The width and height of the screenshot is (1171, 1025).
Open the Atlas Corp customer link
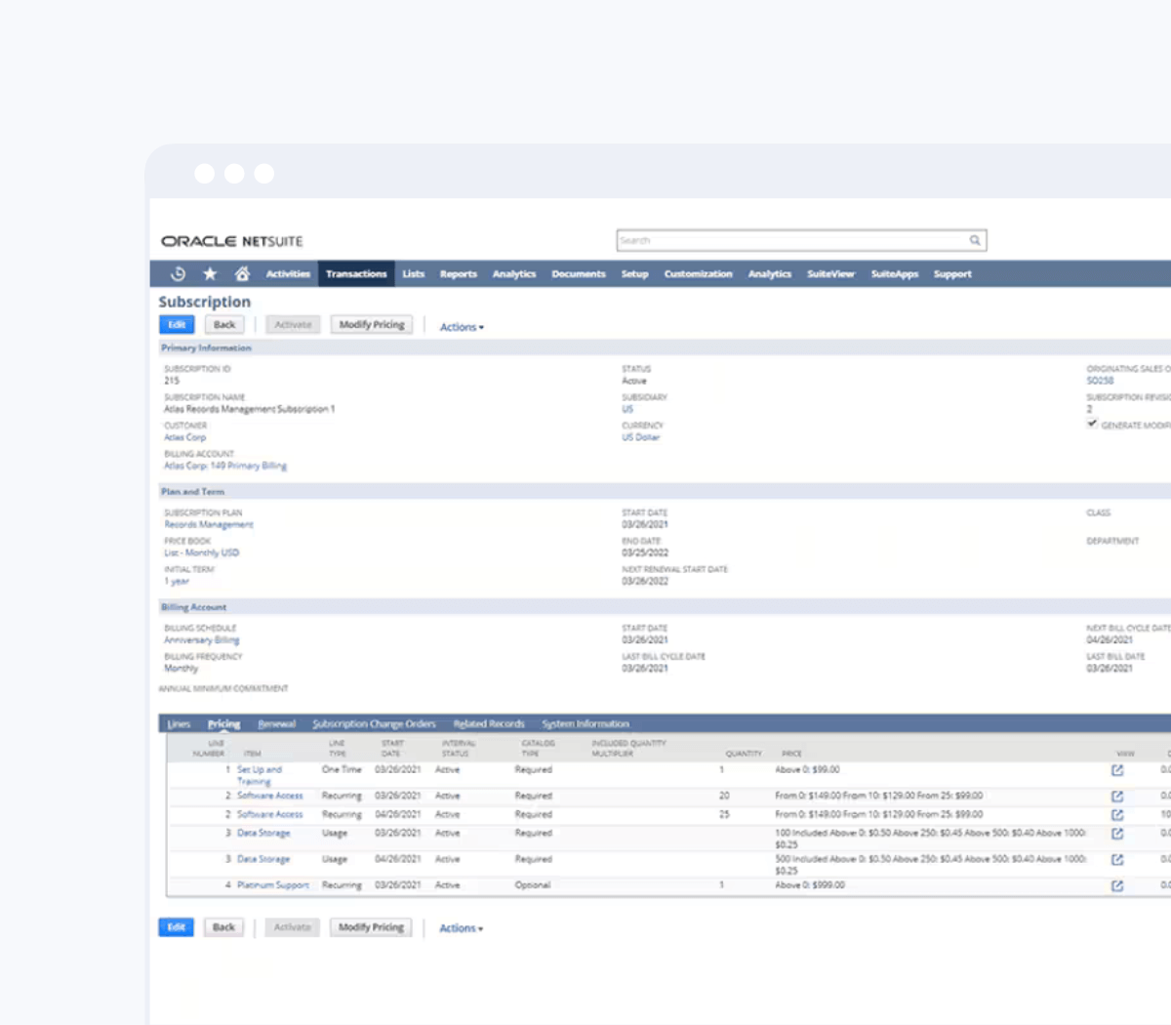click(x=185, y=438)
